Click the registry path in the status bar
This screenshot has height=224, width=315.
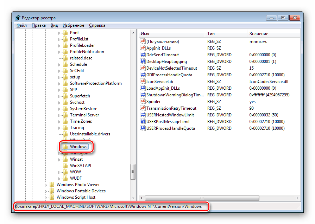[x=108, y=206]
